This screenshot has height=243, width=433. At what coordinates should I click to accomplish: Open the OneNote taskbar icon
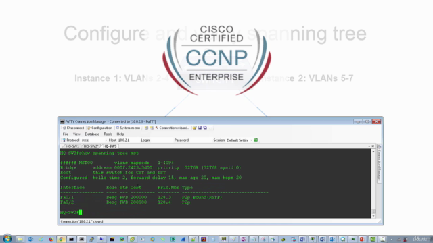pos(244,239)
